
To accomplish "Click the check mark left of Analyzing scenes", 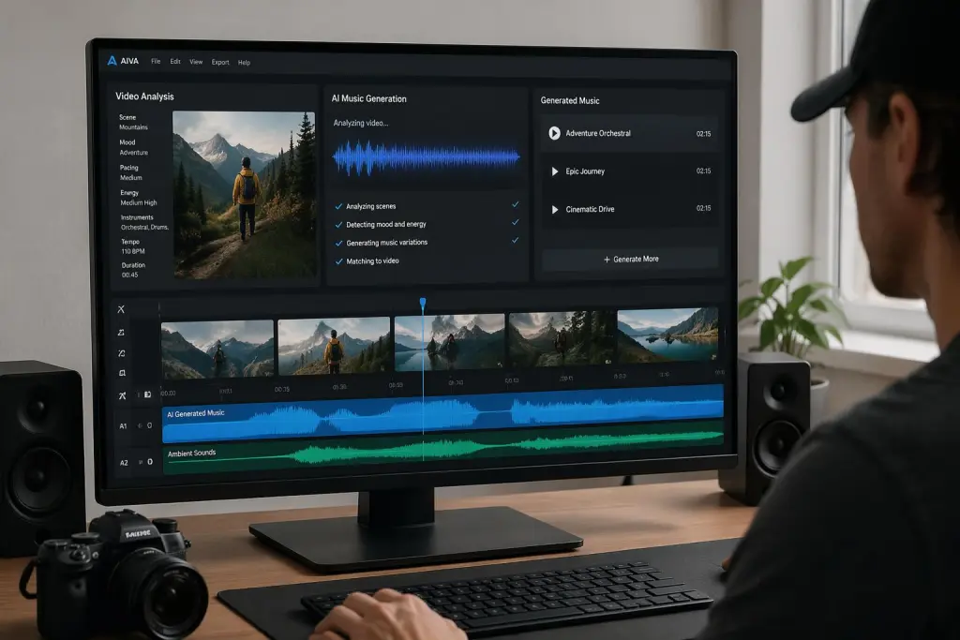I will (338, 207).
